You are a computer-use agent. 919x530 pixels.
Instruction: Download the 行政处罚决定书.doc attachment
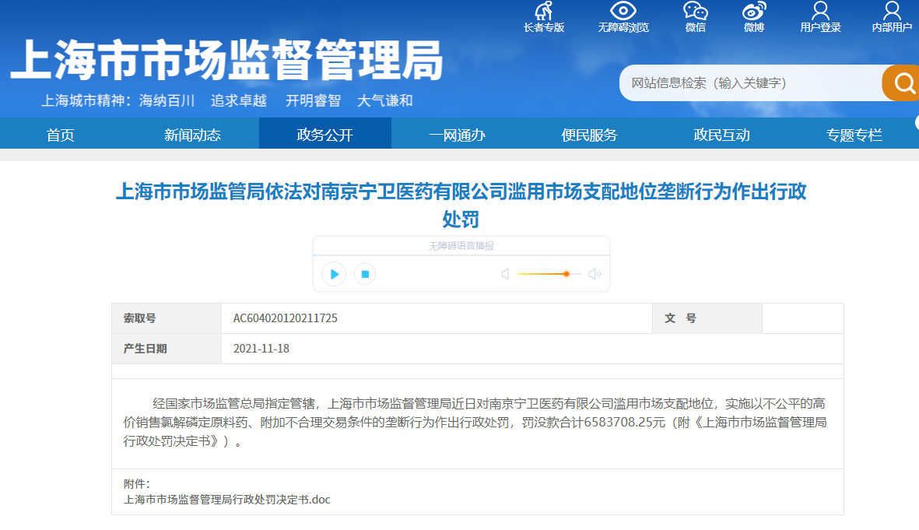click(x=227, y=500)
